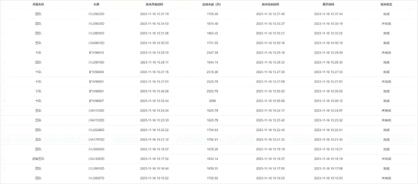Click plate number 矿W98010
Image resolution: width=418 pixels, height=184 pixels.
click(x=96, y=53)
